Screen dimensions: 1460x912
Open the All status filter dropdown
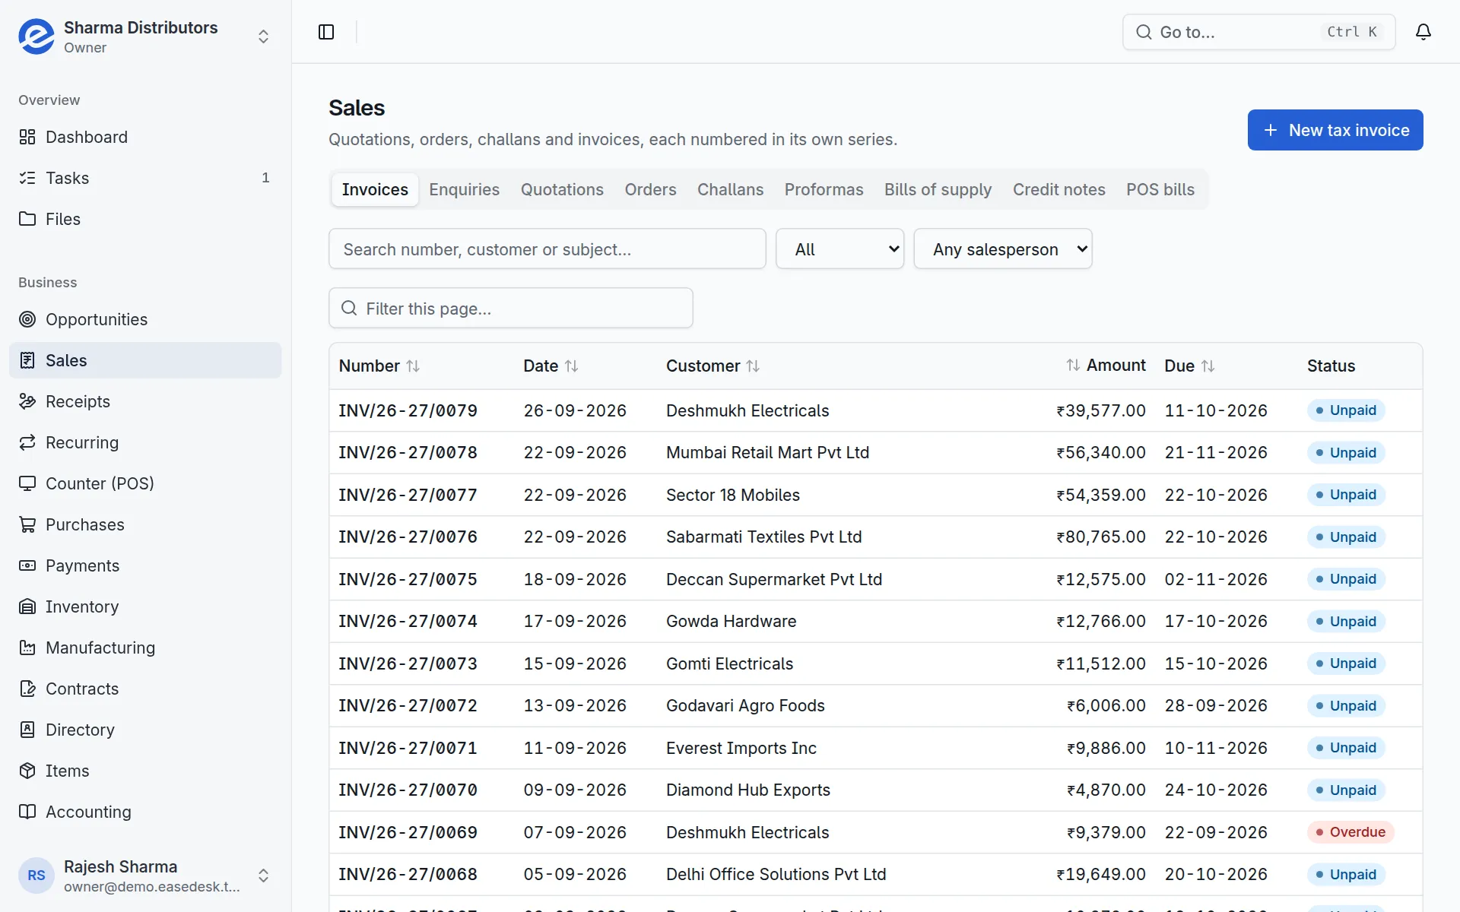[839, 249]
